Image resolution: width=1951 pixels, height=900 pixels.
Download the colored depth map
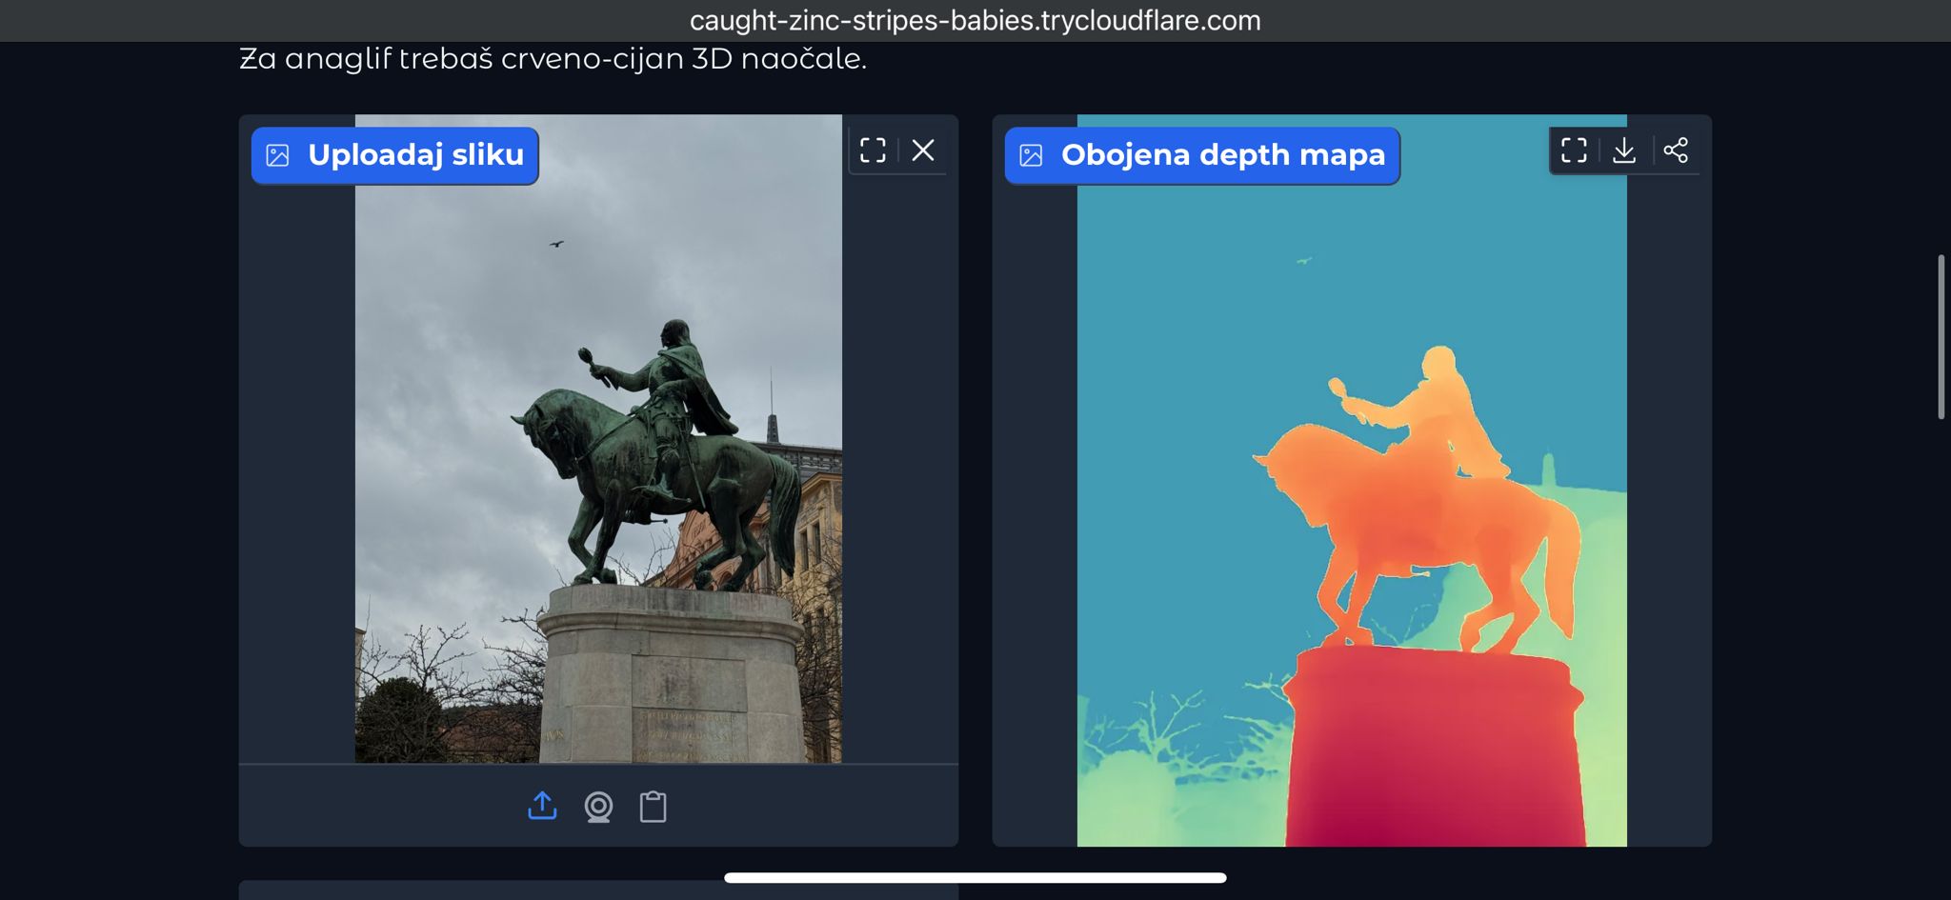[x=1624, y=150]
